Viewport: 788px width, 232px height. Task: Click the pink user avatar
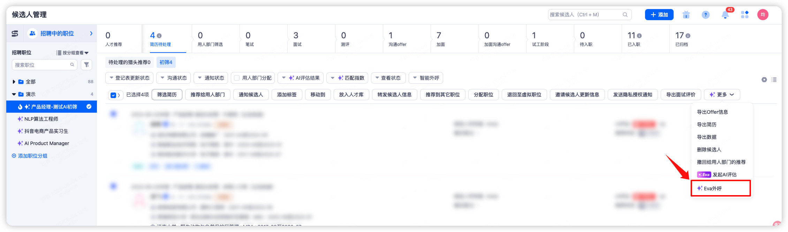tap(763, 15)
